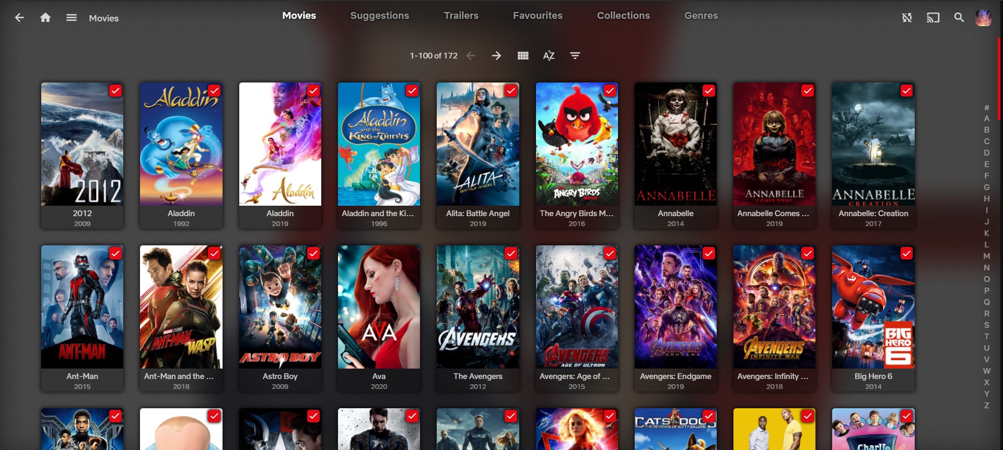Open the Cats & Dogs poster
Image resolution: width=1003 pixels, height=450 pixels.
click(675, 429)
